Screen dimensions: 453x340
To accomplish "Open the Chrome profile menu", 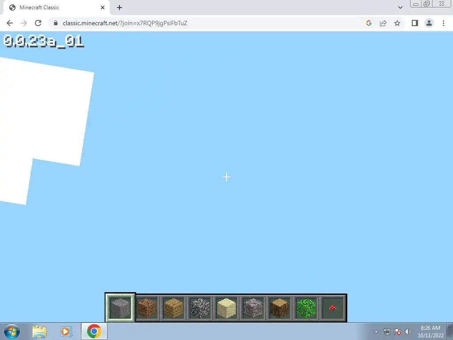I will pyautogui.click(x=429, y=23).
